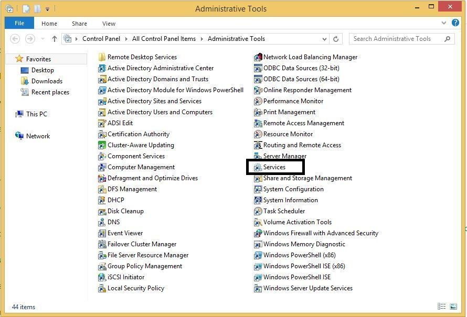Screen dimensions: 467x317
Task: Click the Refresh button beside address bar
Action: click(337, 39)
